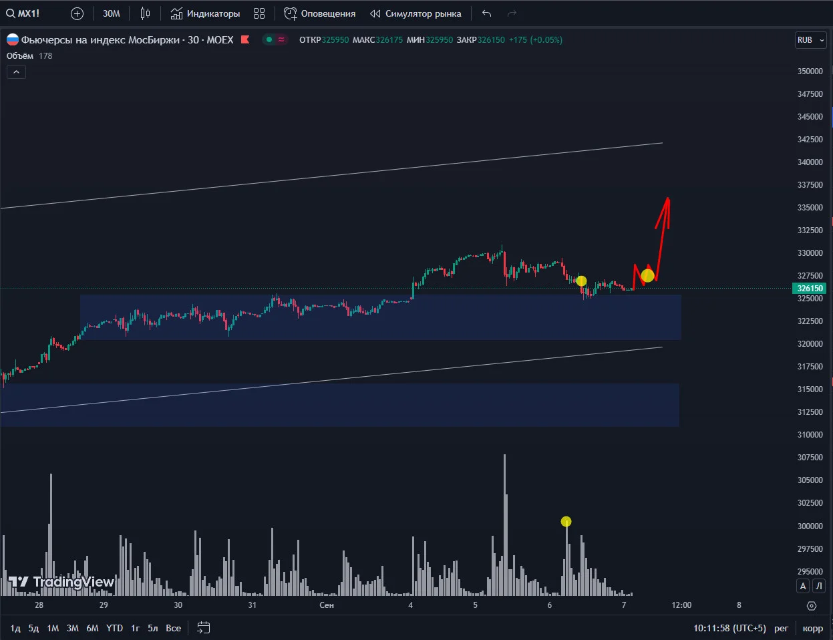This screenshot has height=640, width=833.
Task: Collapse the indicator legend arrow
Action: tap(16, 71)
